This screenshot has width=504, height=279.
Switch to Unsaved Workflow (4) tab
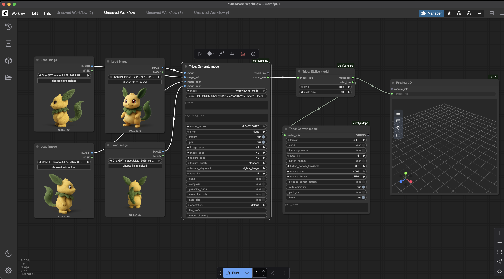(x=212, y=13)
